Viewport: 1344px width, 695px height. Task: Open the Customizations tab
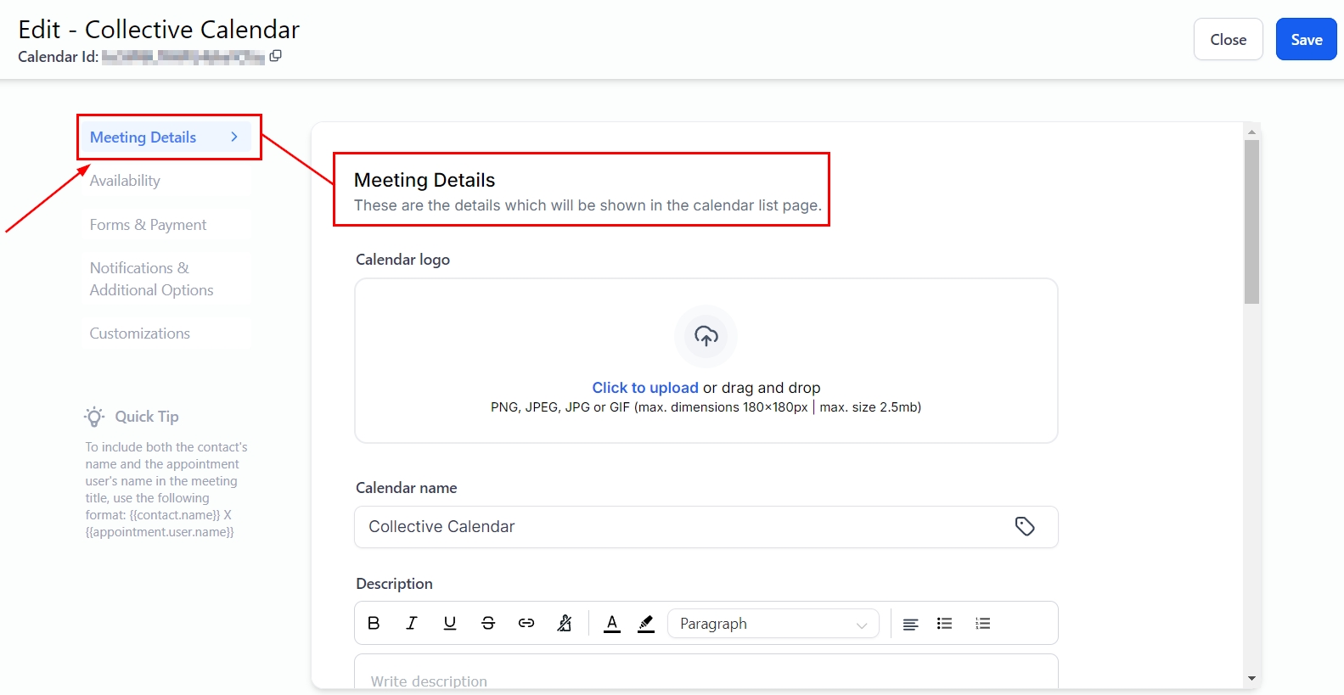140,333
